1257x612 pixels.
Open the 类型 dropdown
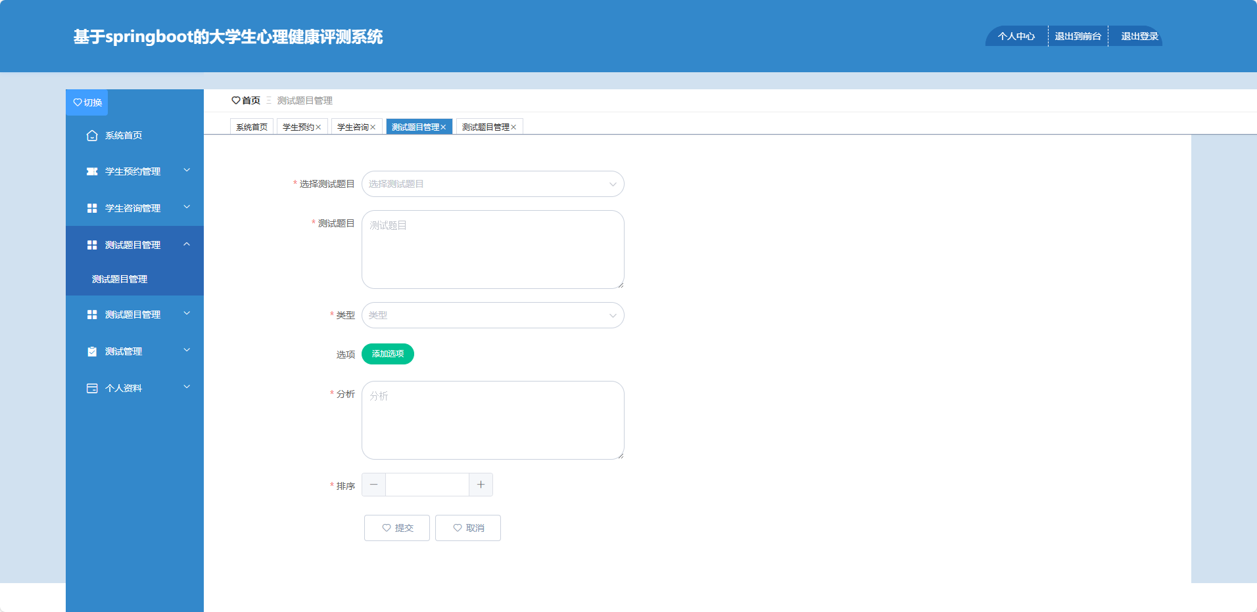tap(493, 315)
